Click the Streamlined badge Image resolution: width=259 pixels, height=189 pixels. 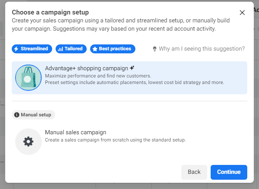[32, 49]
